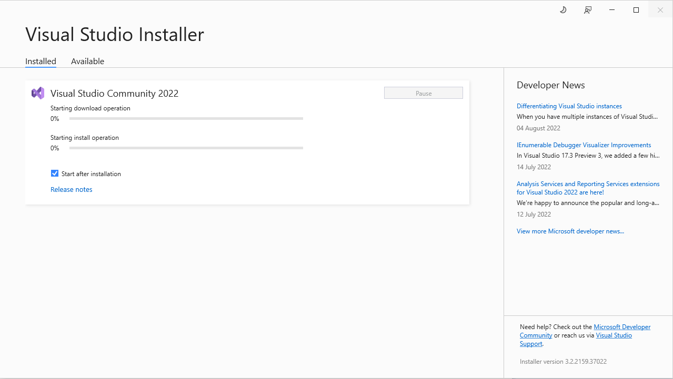The image size is (673, 379).
Task: Open Differentiating Visual Studio instances article
Action: 569,106
